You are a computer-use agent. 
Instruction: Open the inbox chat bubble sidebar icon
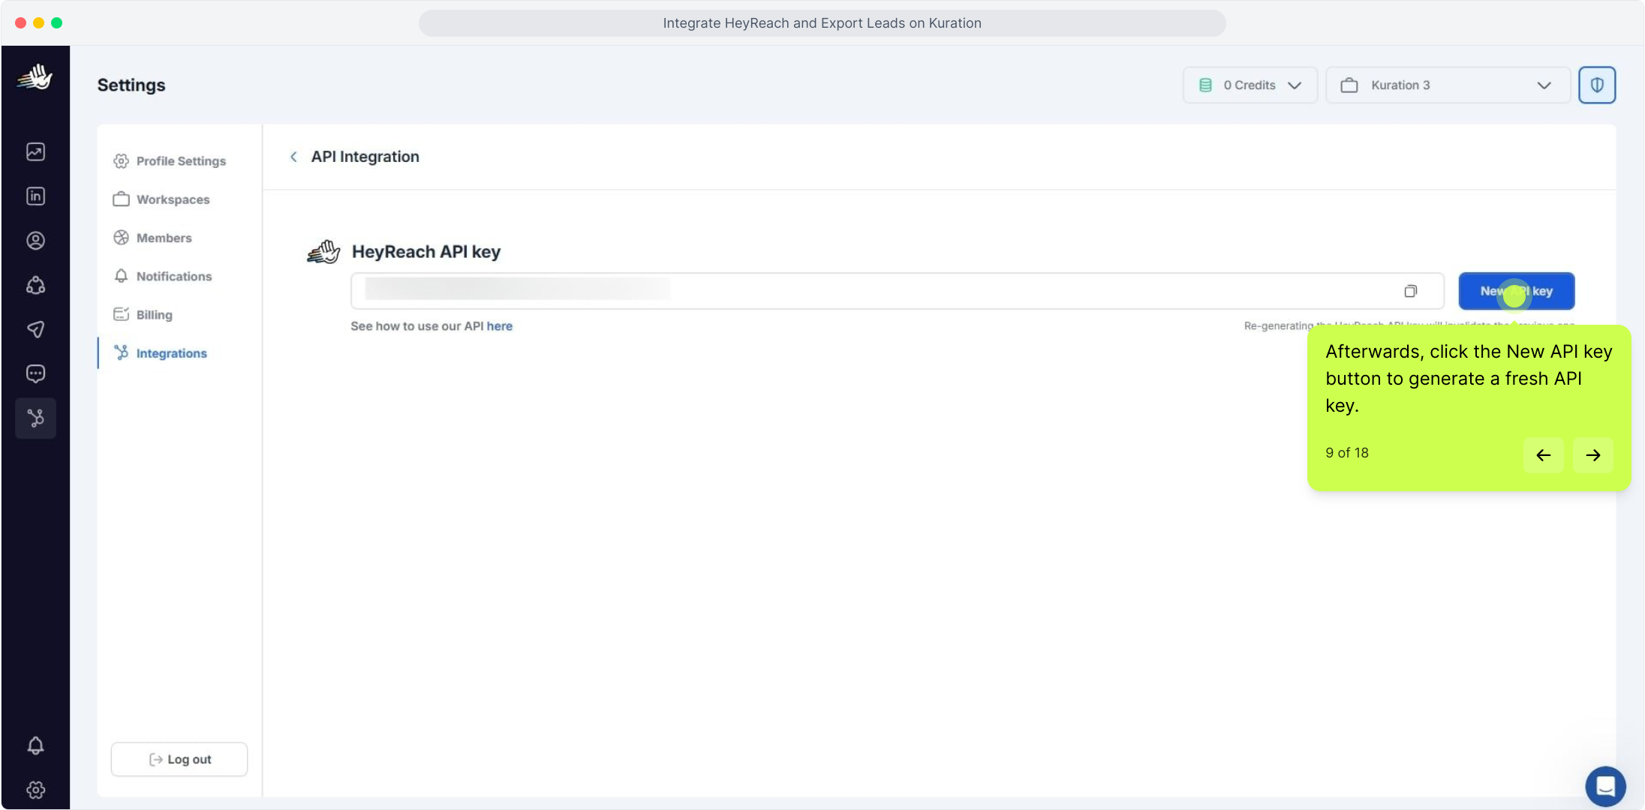click(x=35, y=373)
